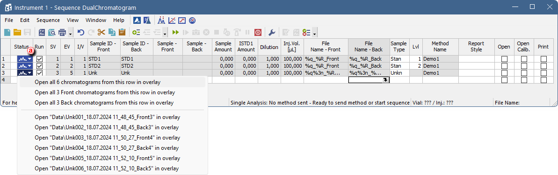Enable Open Calib. checkbox for row 3

click(524, 73)
